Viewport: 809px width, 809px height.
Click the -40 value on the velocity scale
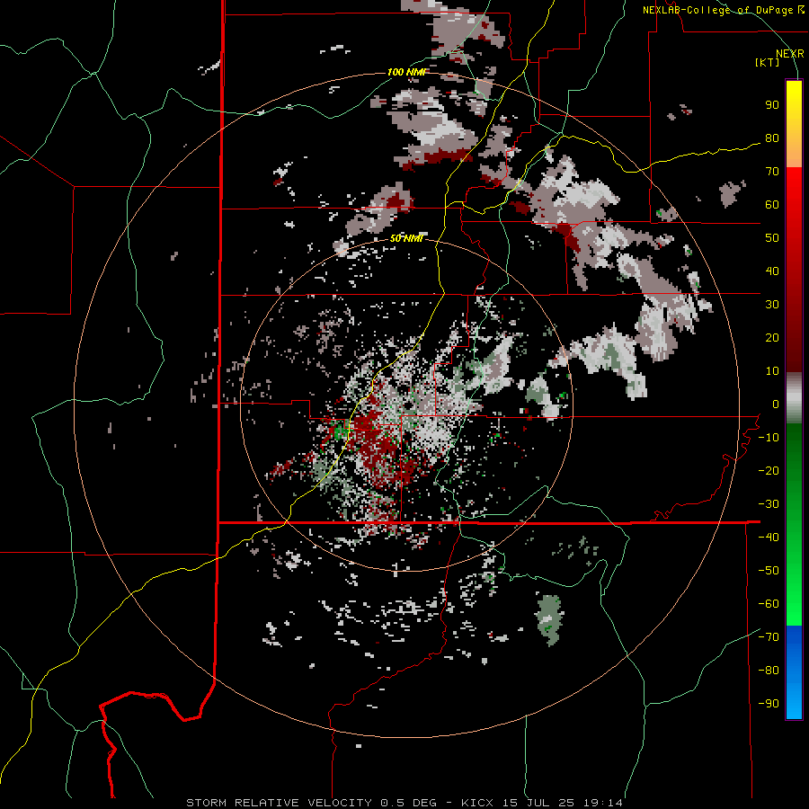coord(769,538)
